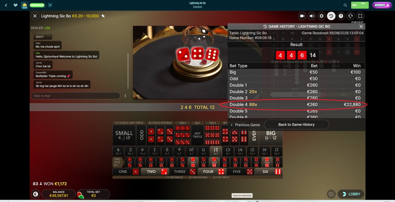
Task: Open game history clock icon
Action: 331,16
